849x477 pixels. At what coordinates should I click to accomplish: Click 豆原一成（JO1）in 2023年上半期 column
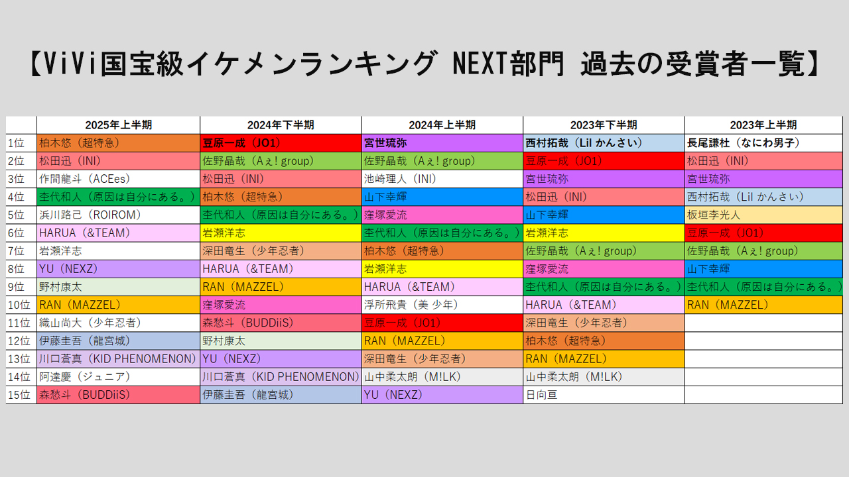click(x=763, y=233)
